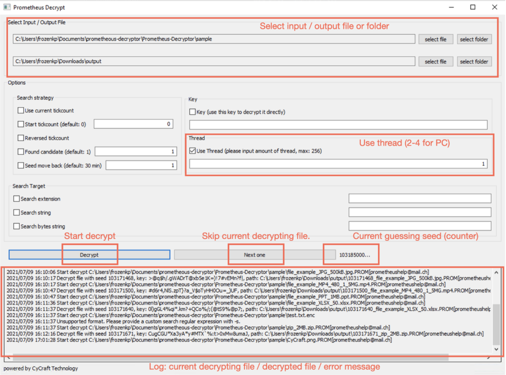Click select folder for the output path

click(473, 62)
